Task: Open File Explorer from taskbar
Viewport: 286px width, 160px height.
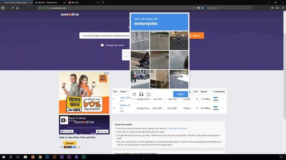Action: 25,157
